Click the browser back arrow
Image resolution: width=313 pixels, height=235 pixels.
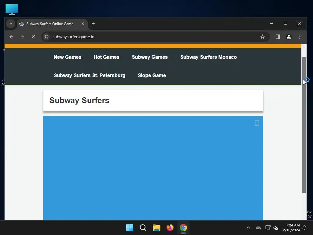[11, 37]
